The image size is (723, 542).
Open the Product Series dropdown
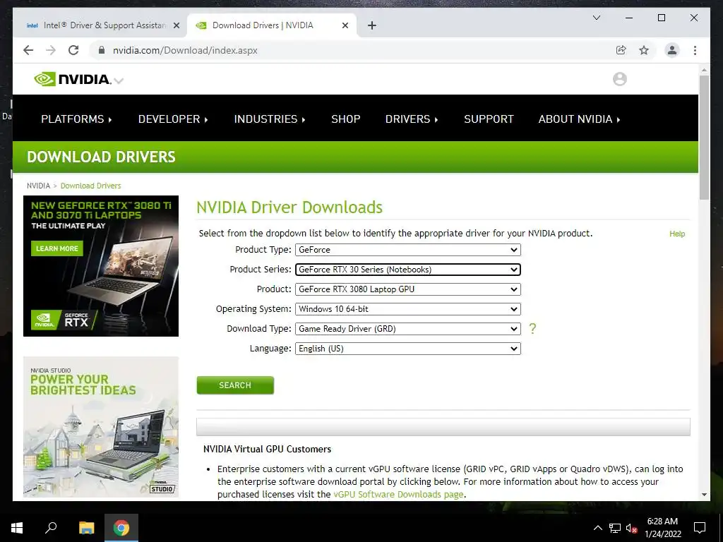point(408,270)
